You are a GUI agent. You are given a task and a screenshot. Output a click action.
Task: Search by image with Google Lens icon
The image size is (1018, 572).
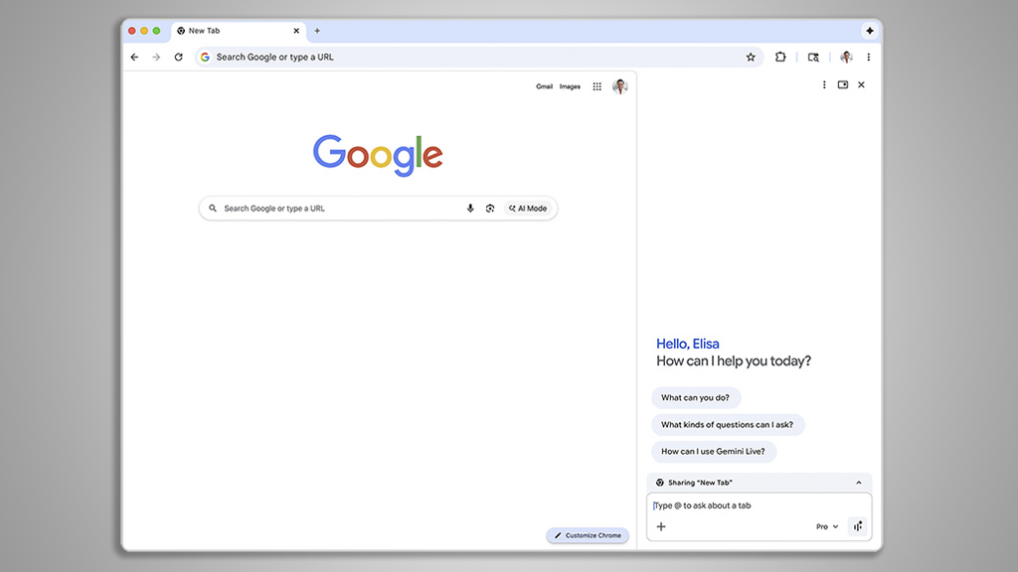490,209
